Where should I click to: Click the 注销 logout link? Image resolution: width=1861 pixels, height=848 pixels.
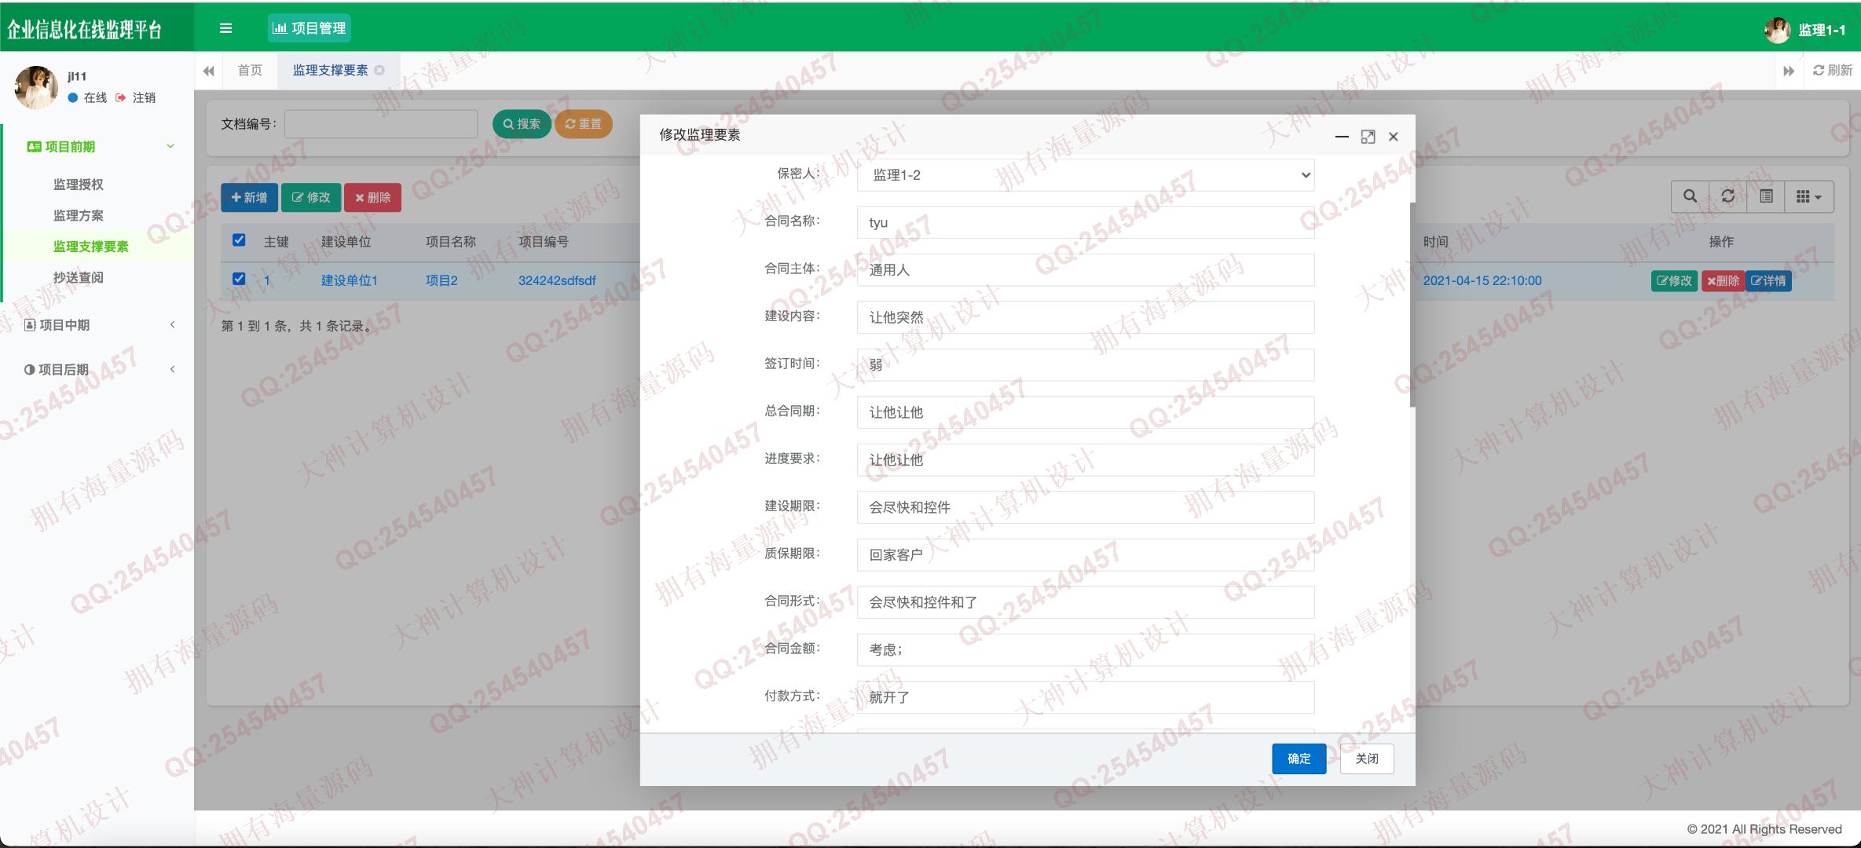tap(135, 98)
